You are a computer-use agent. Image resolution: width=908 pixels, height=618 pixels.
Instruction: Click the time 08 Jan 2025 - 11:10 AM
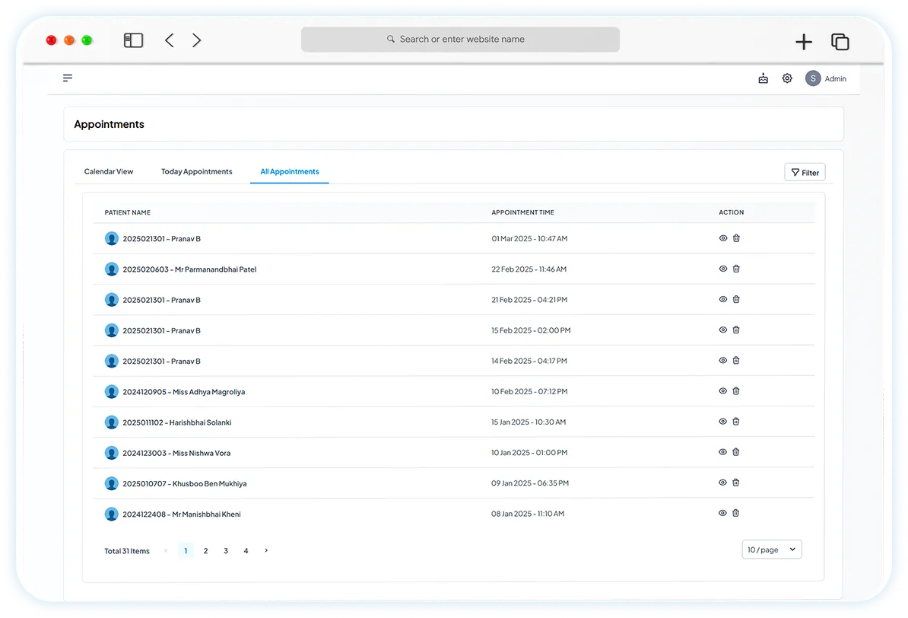(528, 514)
